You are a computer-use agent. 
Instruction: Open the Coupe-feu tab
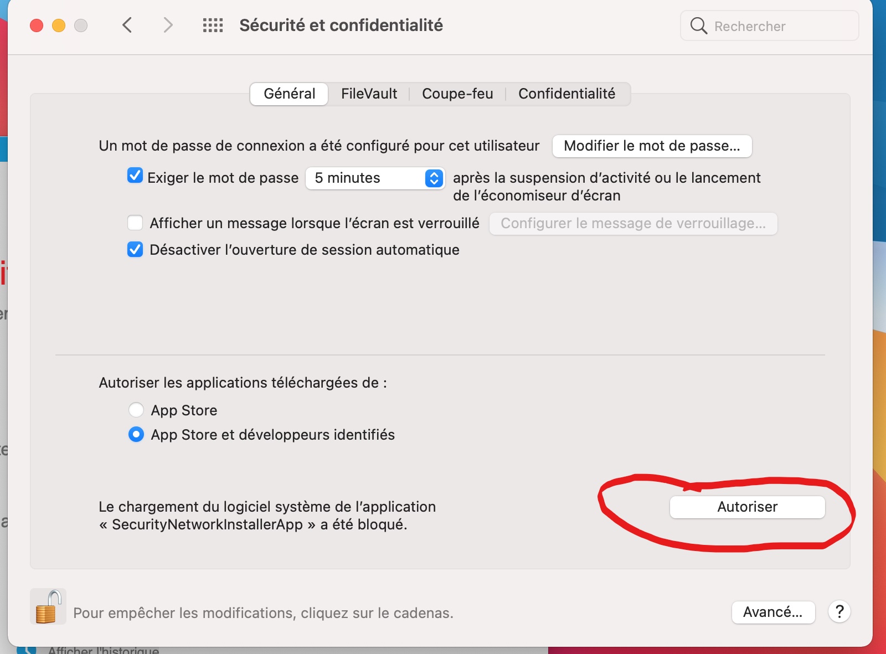pyautogui.click(x=457, y=94)
